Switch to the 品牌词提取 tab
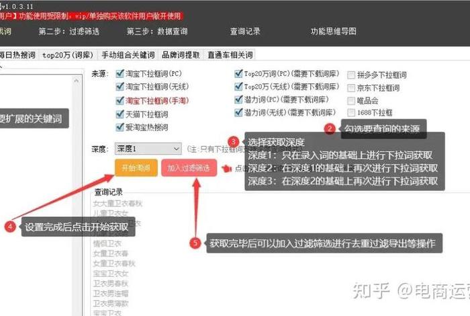 pos(181,55)
